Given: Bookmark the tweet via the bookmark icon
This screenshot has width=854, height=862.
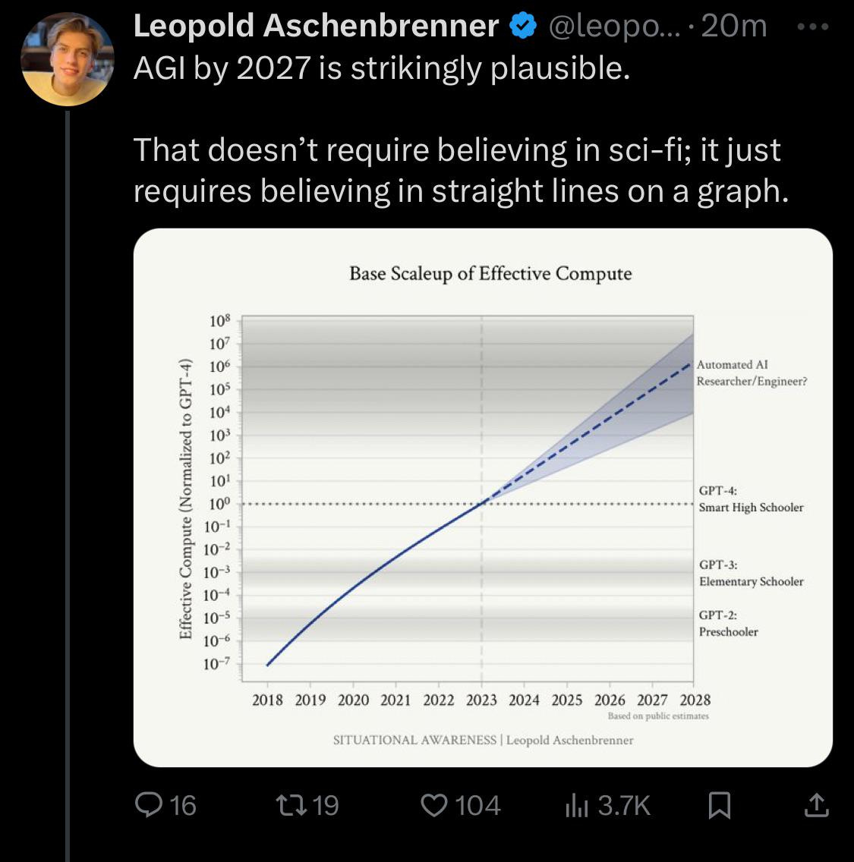Looking at the screenshot, I should [720, 805].
